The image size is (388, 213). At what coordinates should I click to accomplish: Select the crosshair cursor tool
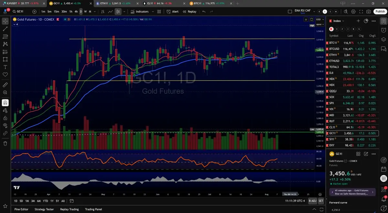(x=5, y=21)
